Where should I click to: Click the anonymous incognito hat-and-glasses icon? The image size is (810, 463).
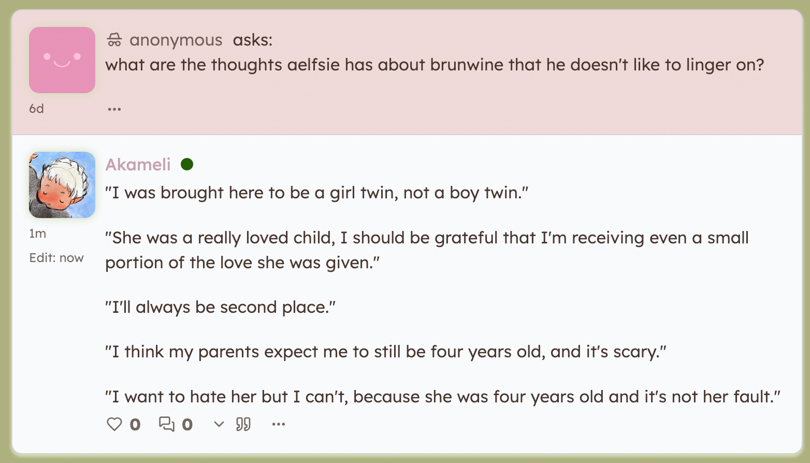(x=114, y=40)
